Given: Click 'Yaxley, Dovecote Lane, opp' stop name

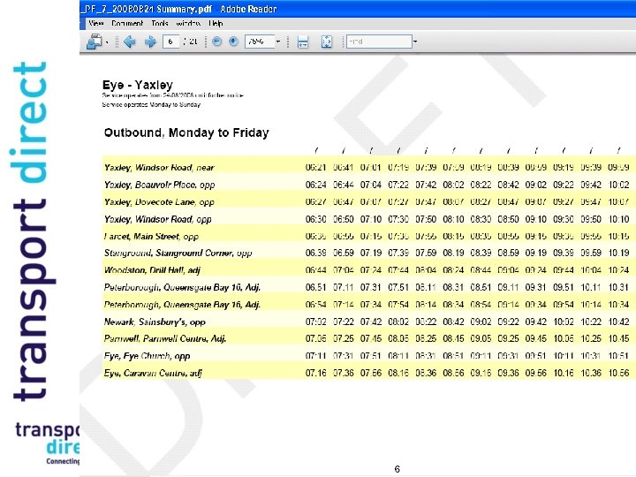Looking at the screenshot, I should coord(159,202).
